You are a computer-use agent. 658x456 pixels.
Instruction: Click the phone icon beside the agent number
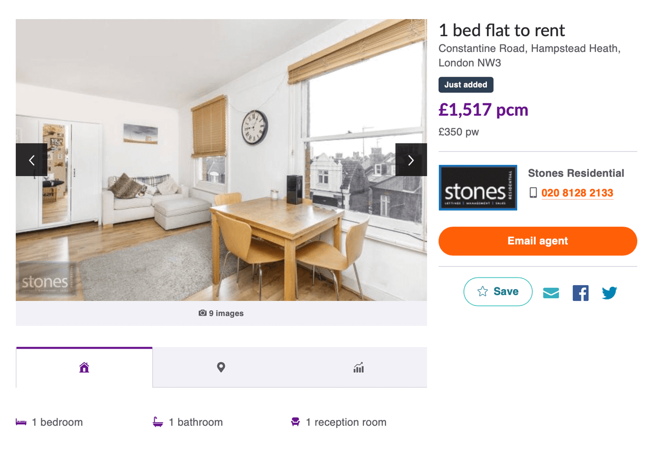pyautogui.click(x=533, y=193)
